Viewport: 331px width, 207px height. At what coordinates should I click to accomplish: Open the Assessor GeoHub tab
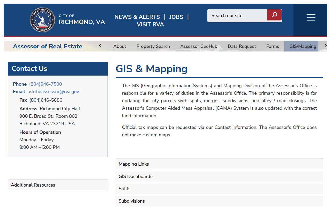(199, 46)
